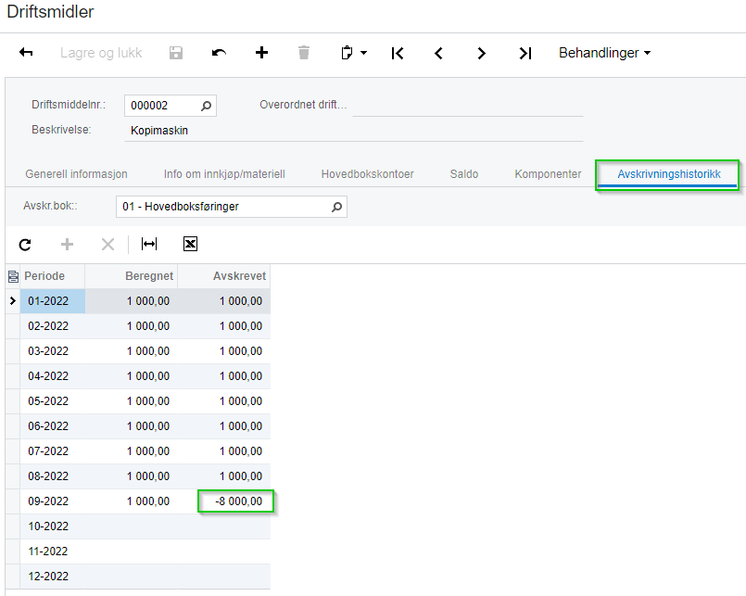
Task: Click Beregnet value for 01-2022
Action: [132, 301]
